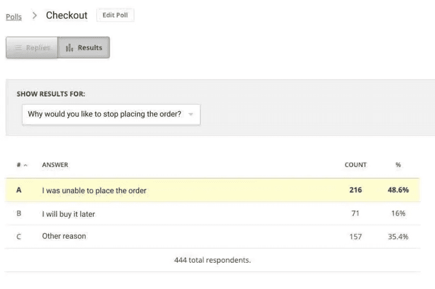The image size is (435, 289).
Task: Click the Checkout poll title
Action: coord(67,15)
